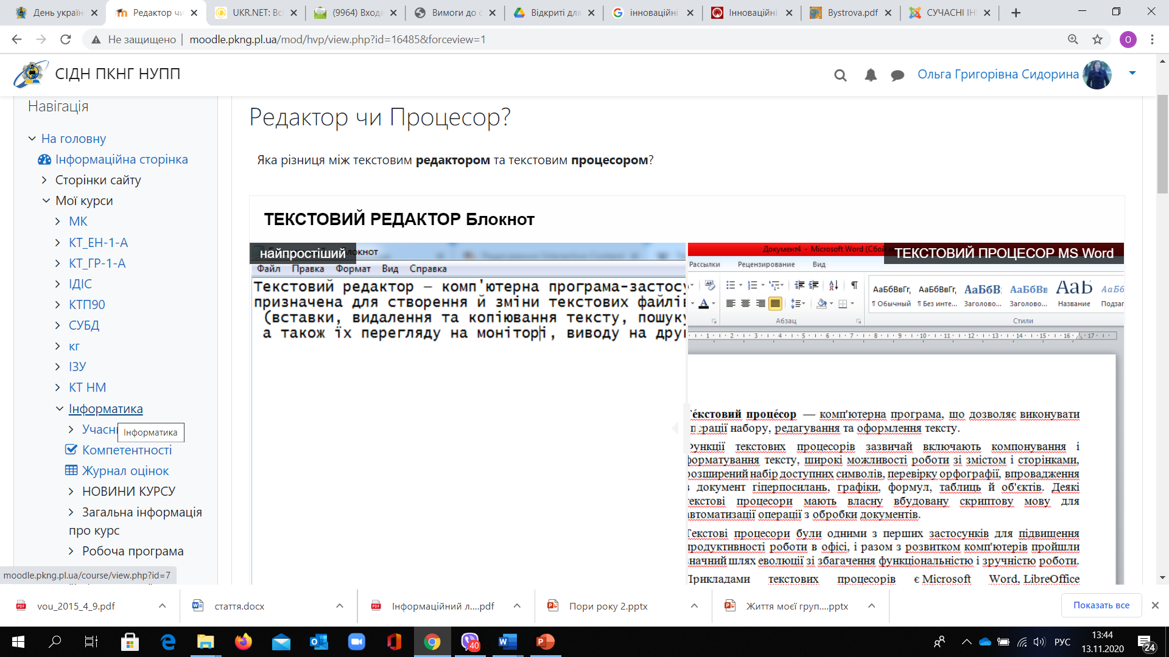Open the Компетентності item with checkmark icon
Screen dimensions: 1169x657
[127, 450]
